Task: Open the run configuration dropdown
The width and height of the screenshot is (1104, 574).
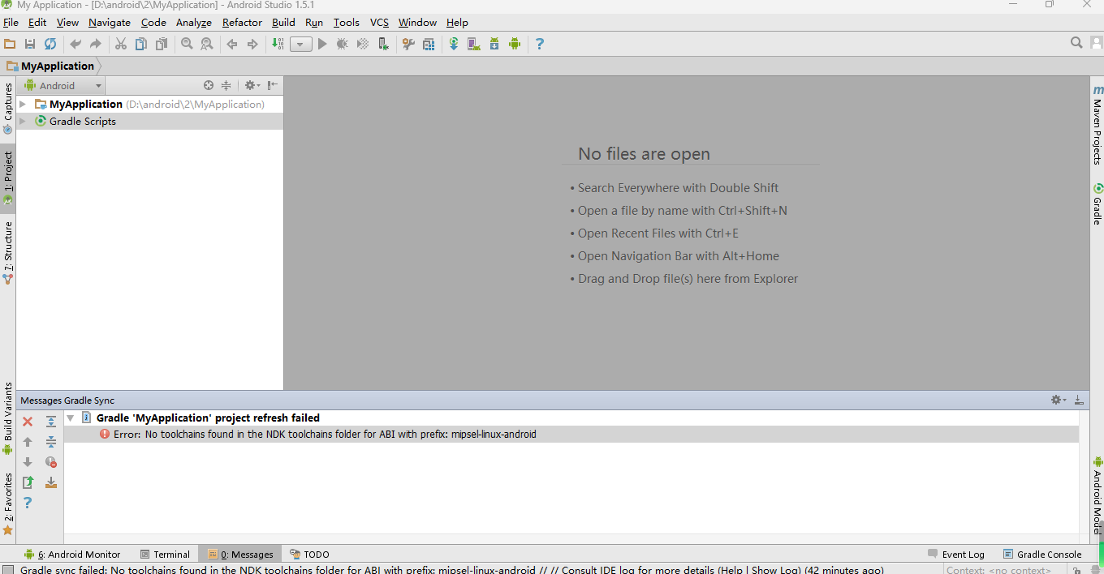Action: pos(301,44)
